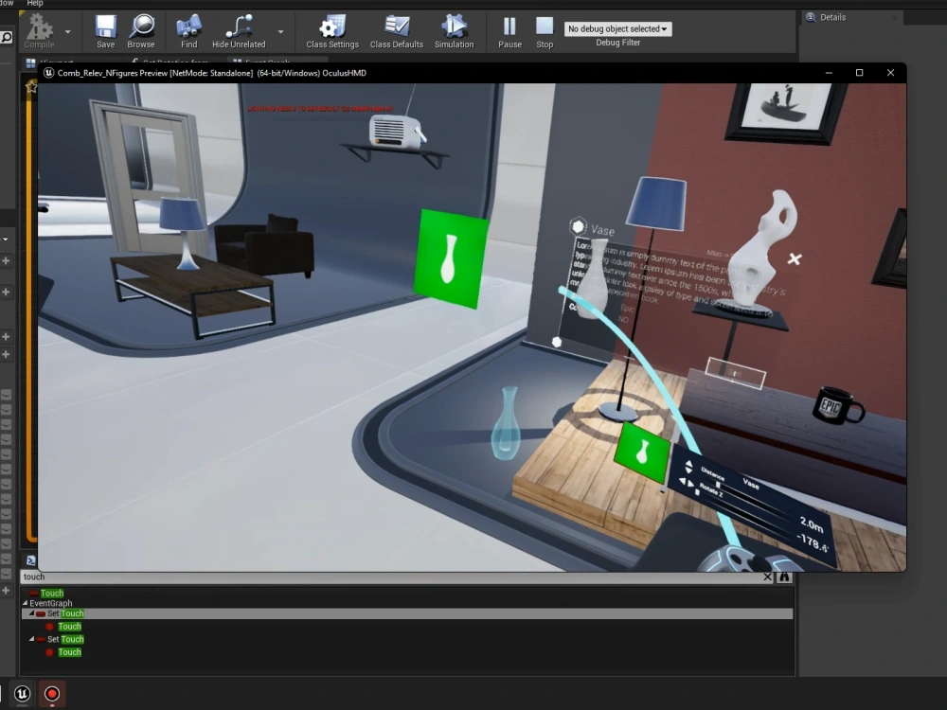Click the Unreal Engine taskbar icon
Screen dimensions: 947x710
(23, 694)
